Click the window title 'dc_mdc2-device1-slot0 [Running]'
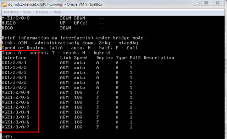The height and width of the screenshot is (139, 227). pyautogui.click(x=35, y=4)
